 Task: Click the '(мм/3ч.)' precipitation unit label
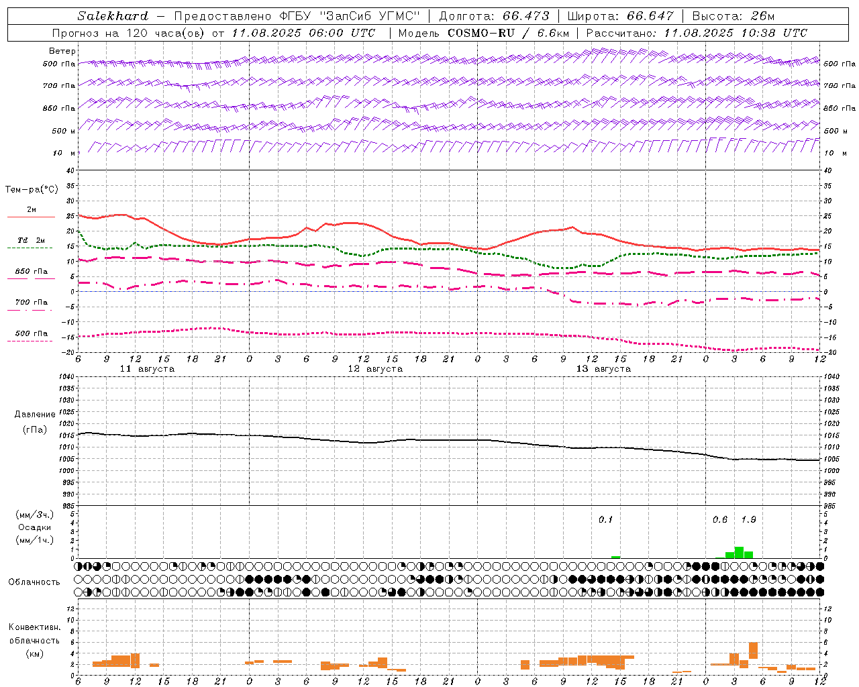35,515
